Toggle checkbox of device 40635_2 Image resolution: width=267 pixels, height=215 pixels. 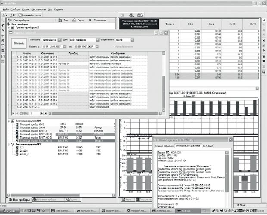click(x=17, y=154)
